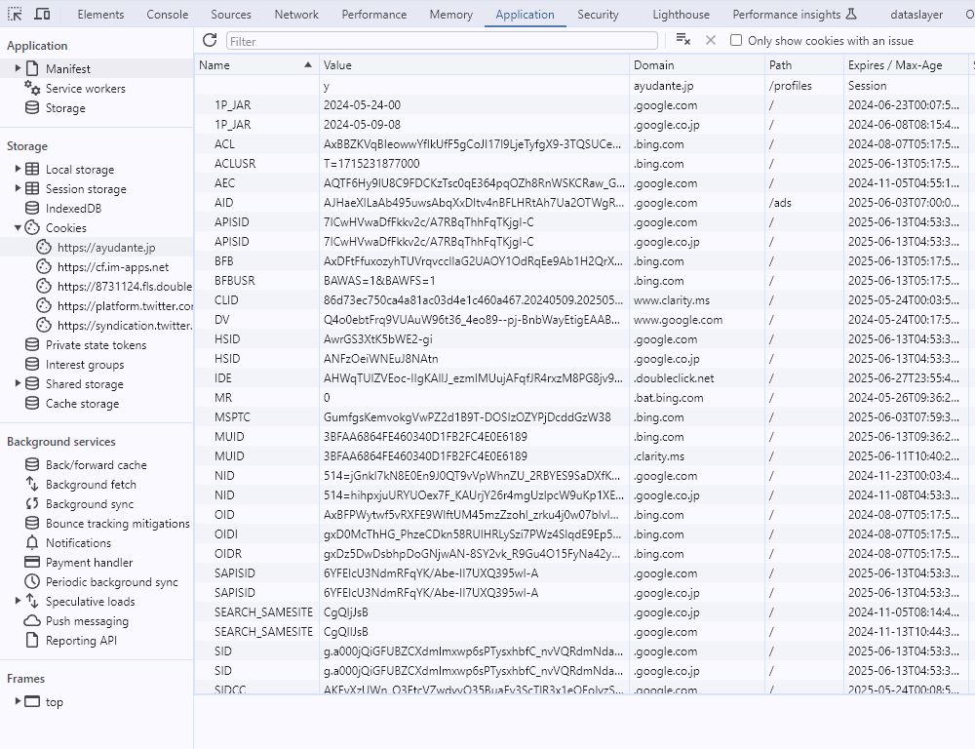
Task: Select the CLID cookie row
Action: (x=582, y=299)
